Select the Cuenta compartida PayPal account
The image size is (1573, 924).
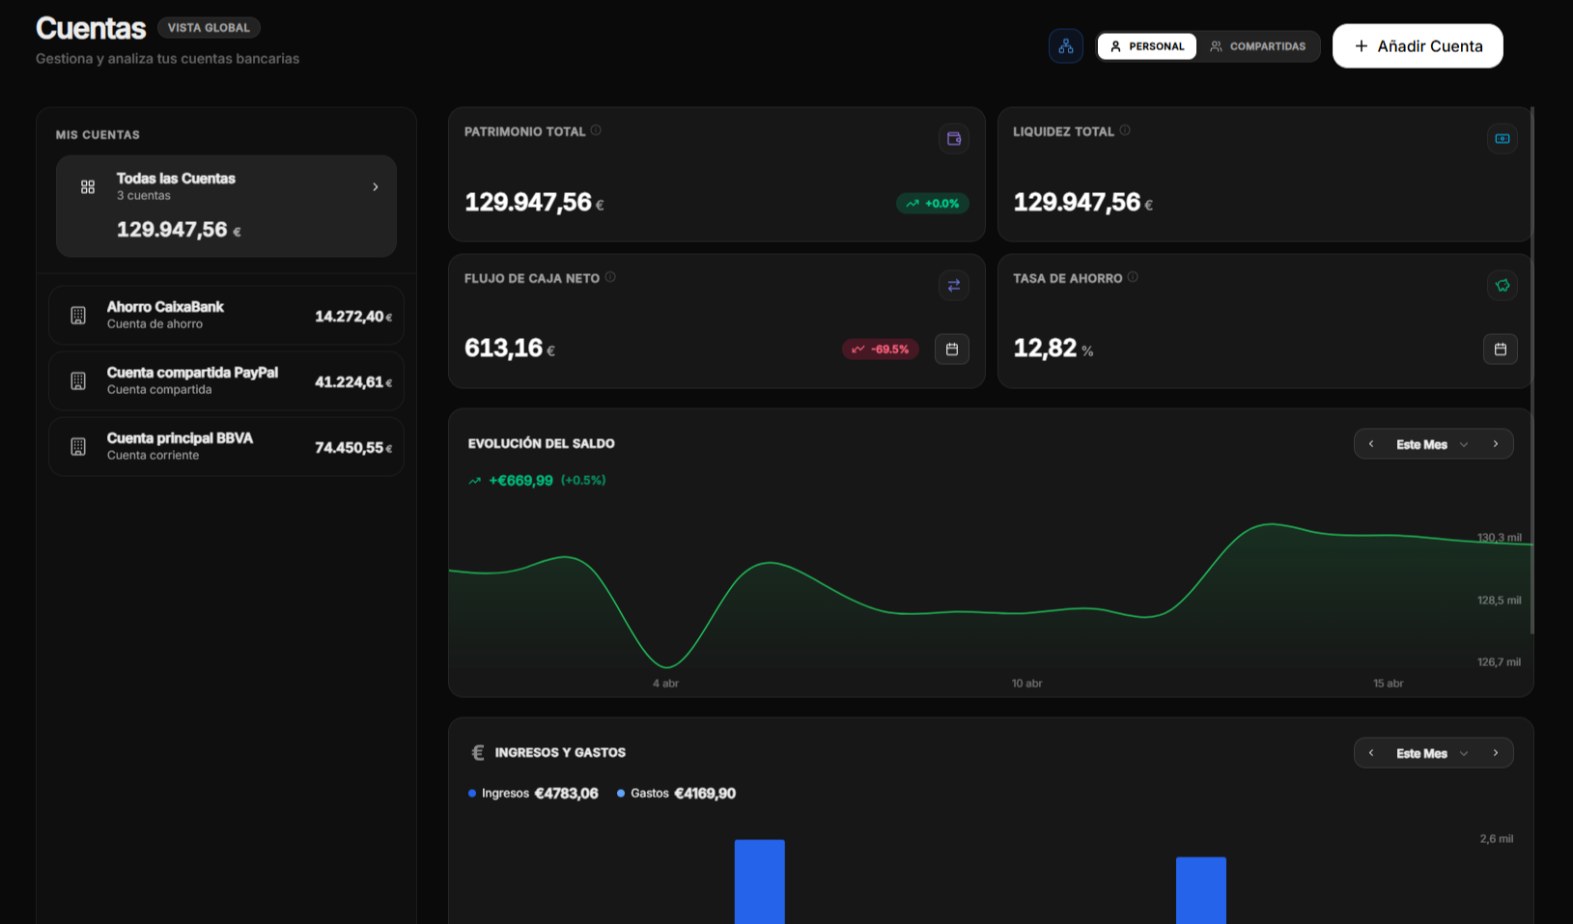226,380
